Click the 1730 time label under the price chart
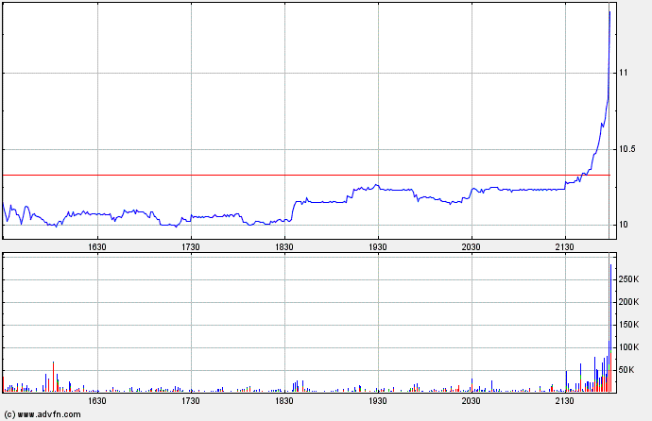The image size is (652, 421). pyautogui.click(x=191, y=246)
